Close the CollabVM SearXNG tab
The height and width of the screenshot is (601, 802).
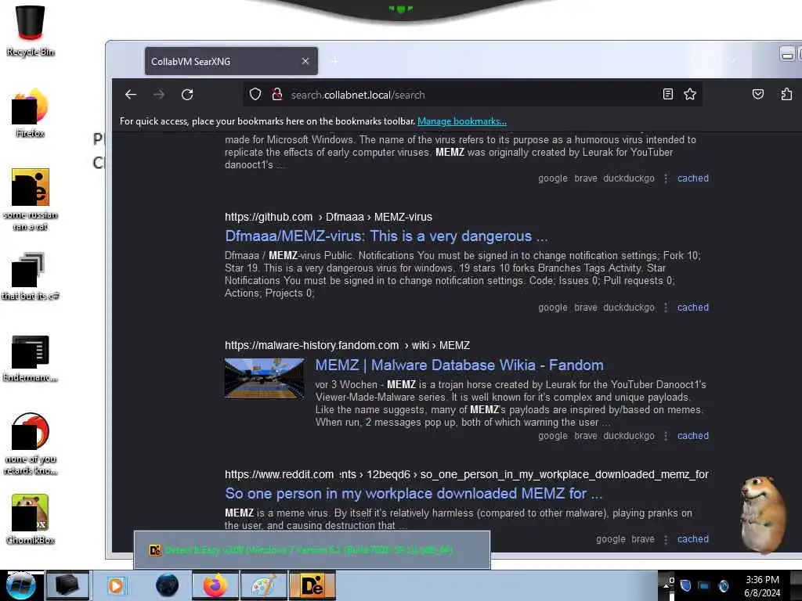(305, 61)
